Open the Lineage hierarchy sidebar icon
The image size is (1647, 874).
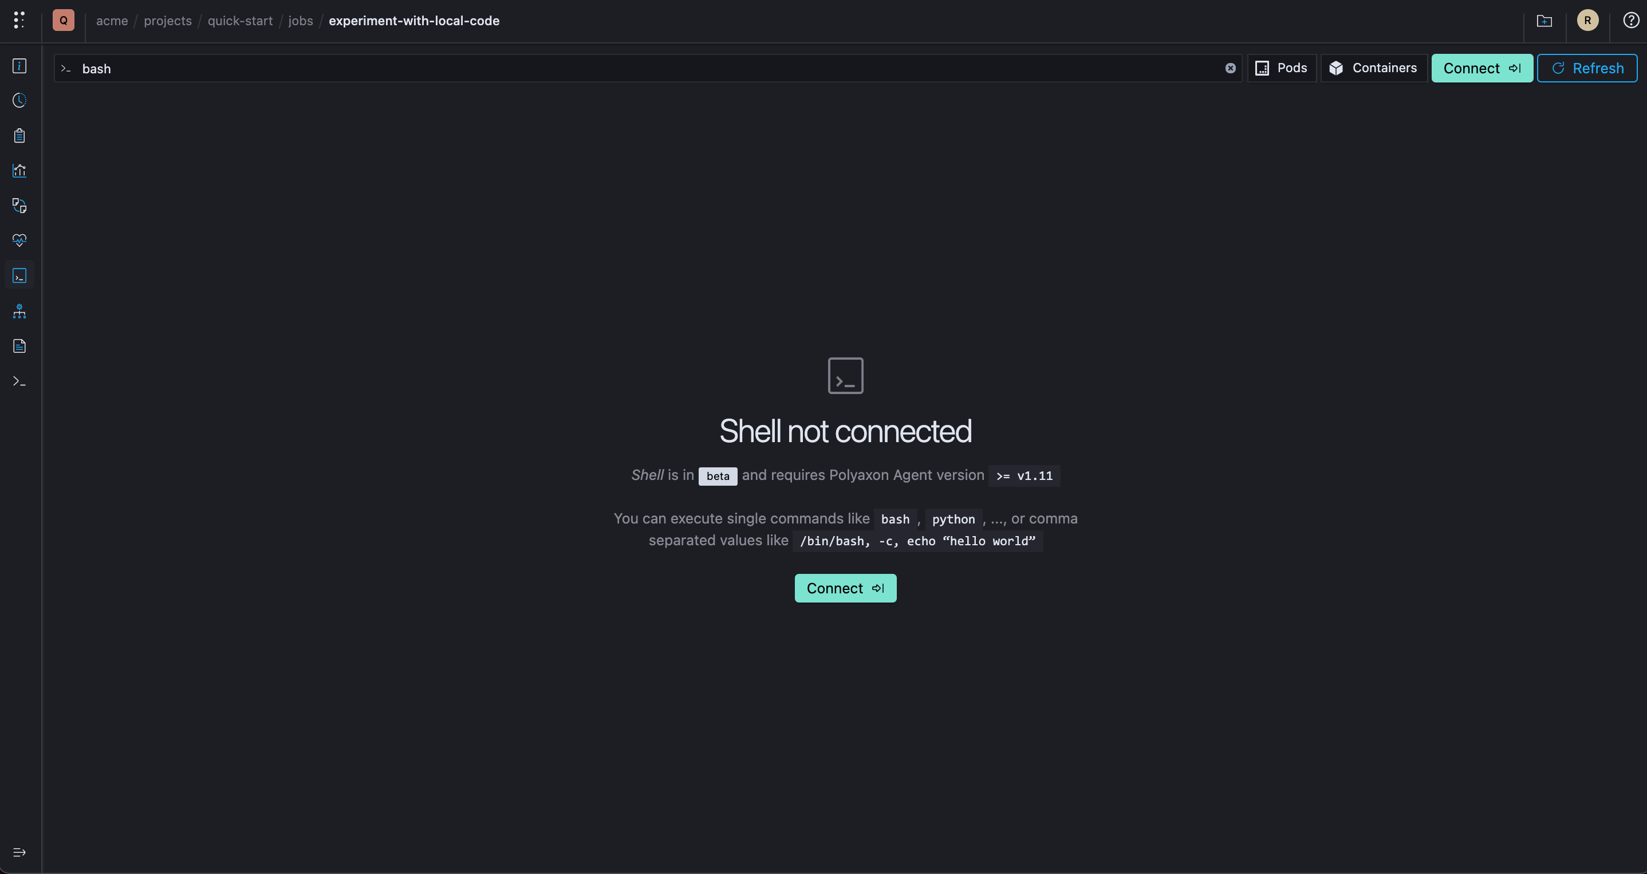tap(20, 311)
